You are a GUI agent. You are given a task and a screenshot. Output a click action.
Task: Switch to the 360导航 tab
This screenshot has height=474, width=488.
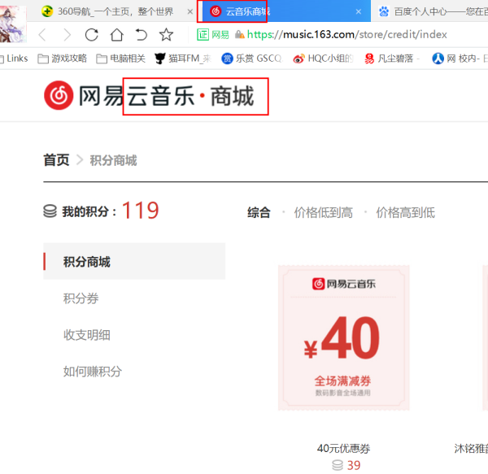107,11
